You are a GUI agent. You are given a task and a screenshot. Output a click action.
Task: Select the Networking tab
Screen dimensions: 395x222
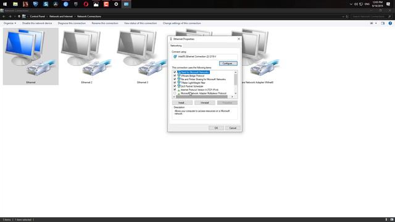(176, 46)
